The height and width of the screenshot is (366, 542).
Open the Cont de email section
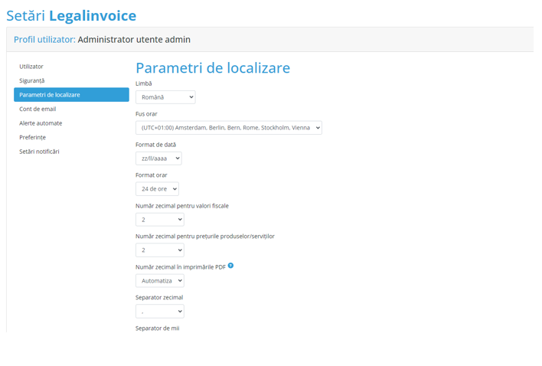pyautogui.click(x=38, y=109)
